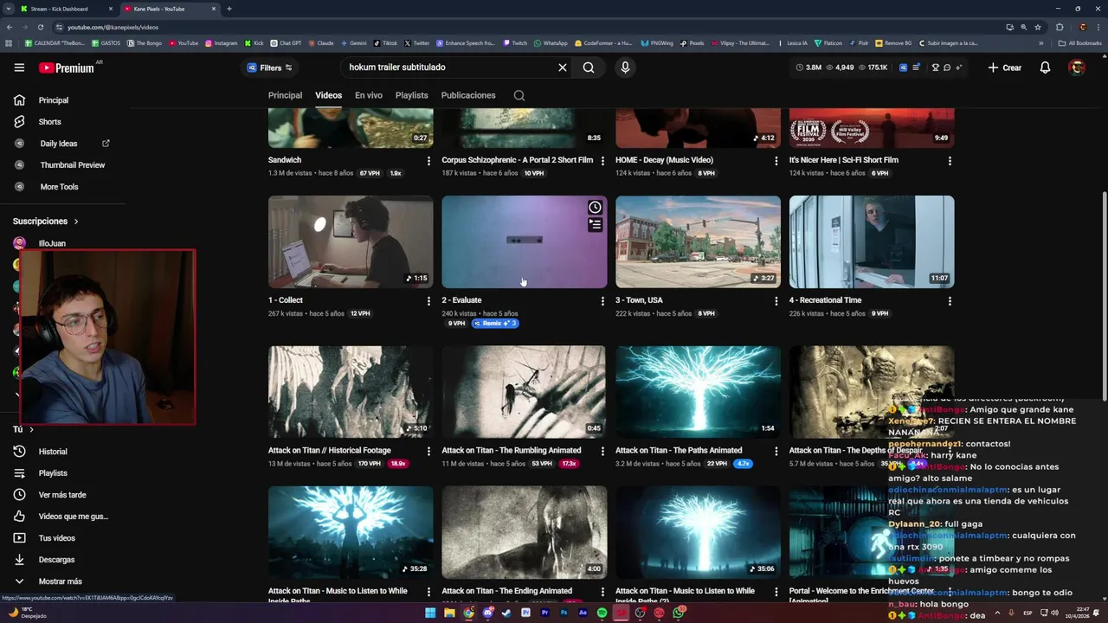
Task: Open the Playlists channel tab
Action: 412,95
